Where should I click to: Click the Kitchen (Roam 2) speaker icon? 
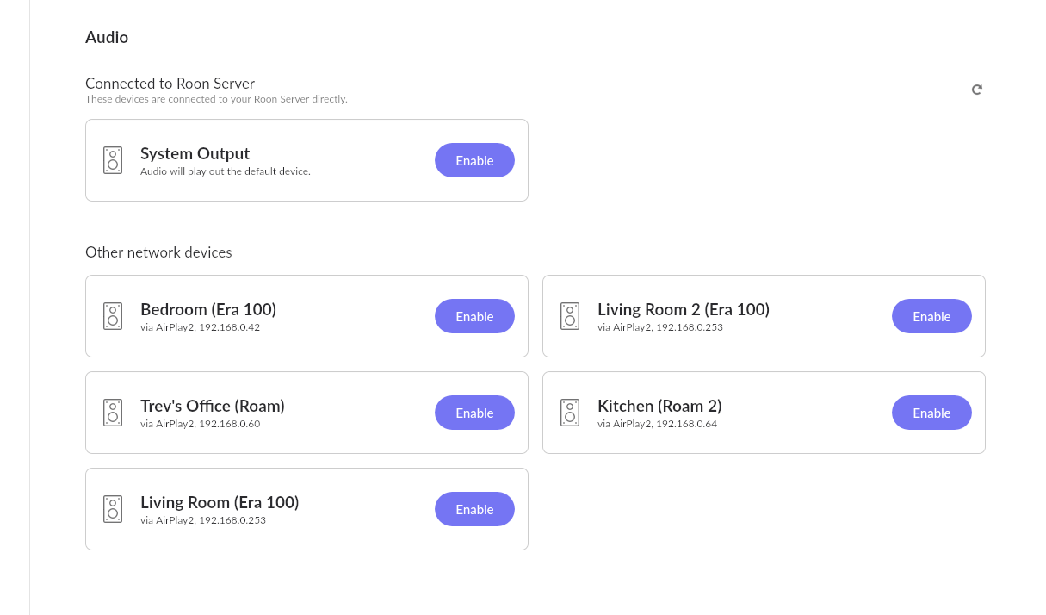point(570,413)
